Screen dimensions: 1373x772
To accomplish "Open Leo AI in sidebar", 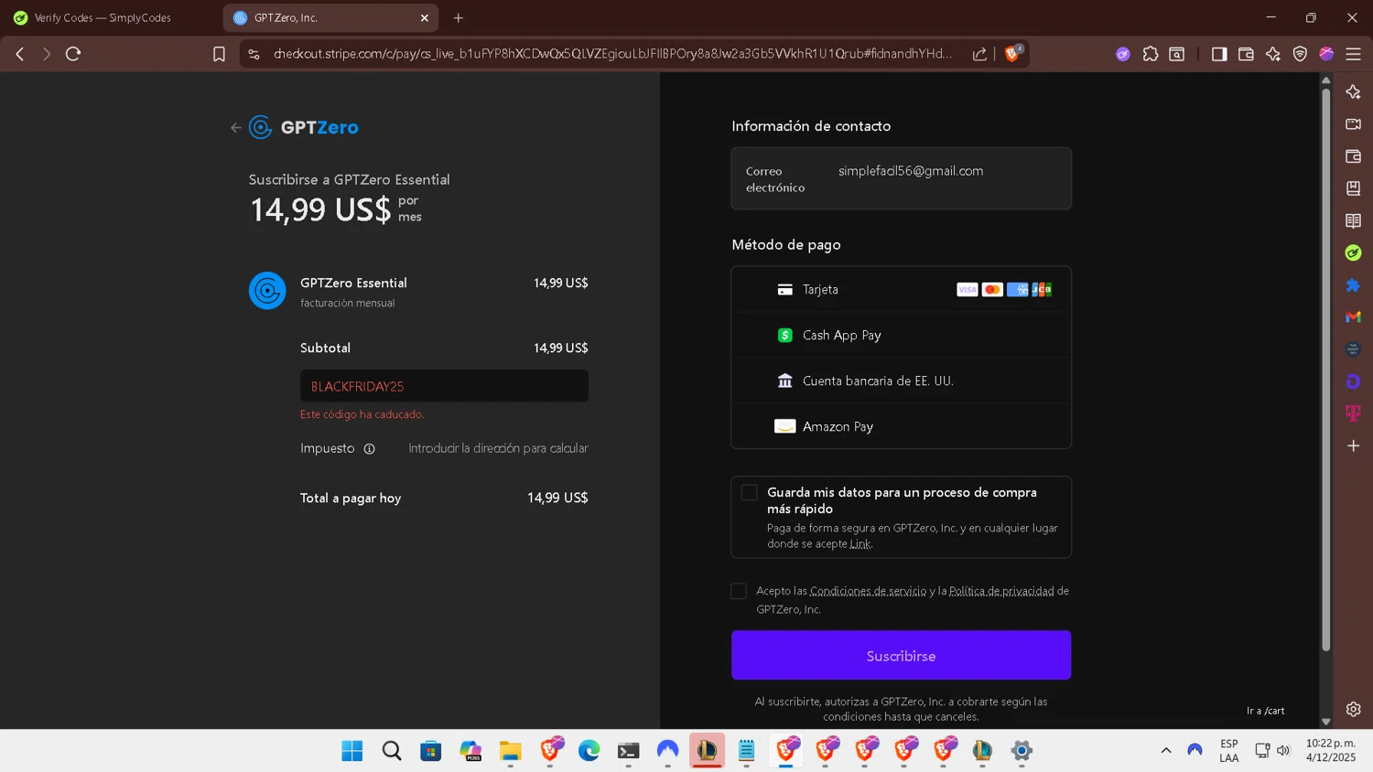I will click(1353, 91).
